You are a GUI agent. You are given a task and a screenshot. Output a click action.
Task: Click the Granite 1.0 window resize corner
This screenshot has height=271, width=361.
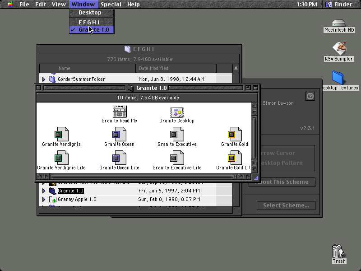point(255,178)
